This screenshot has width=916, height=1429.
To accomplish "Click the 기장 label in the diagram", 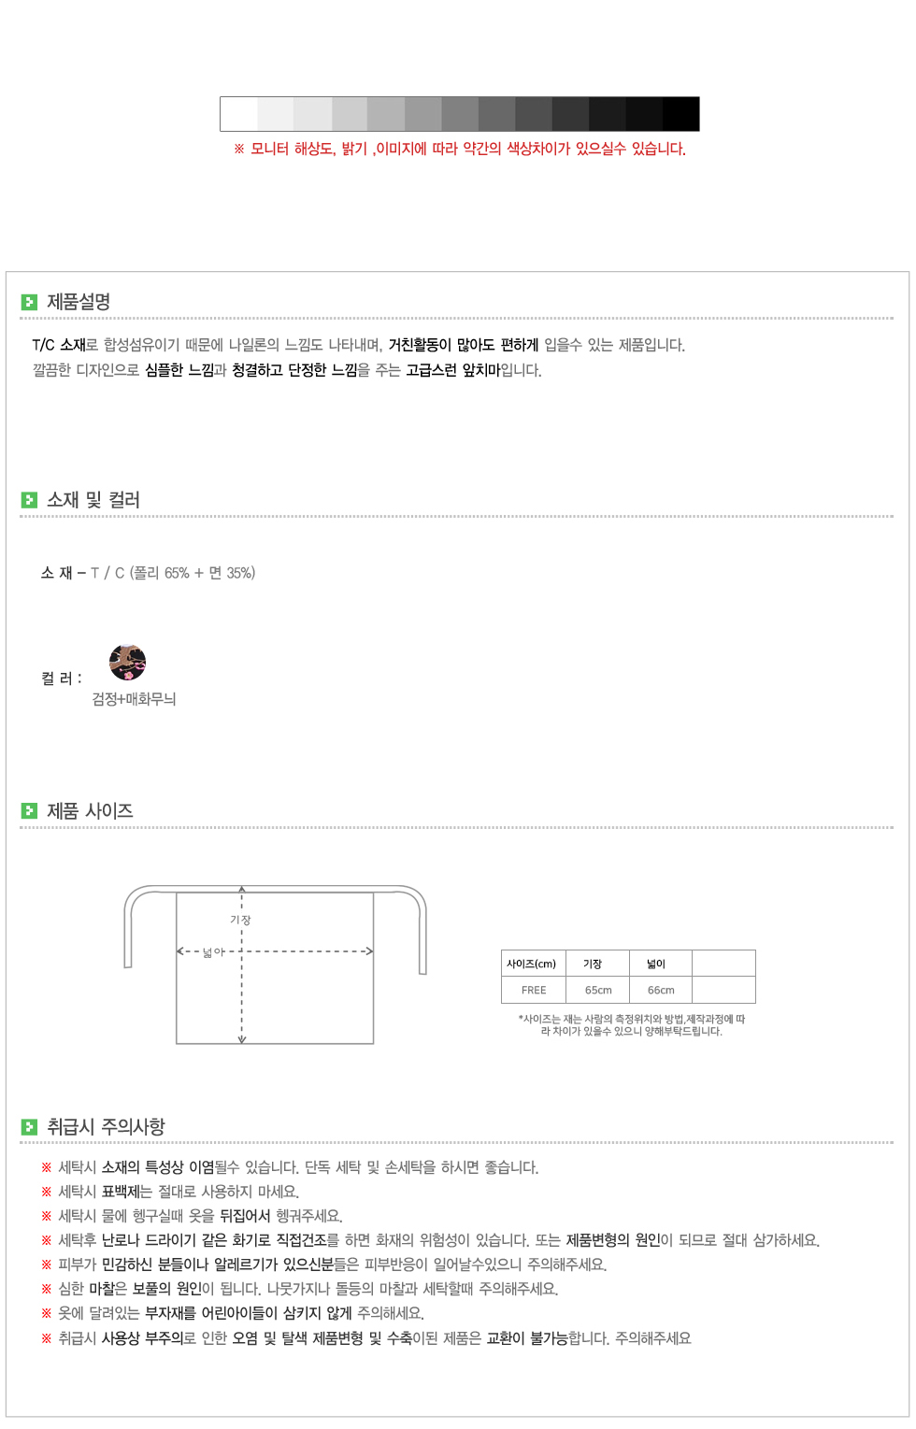I will (x=240, y=920).
